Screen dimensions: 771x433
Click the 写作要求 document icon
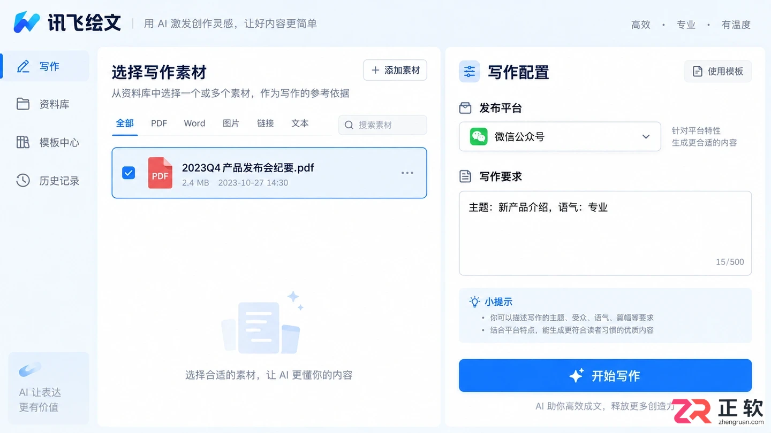465,176
